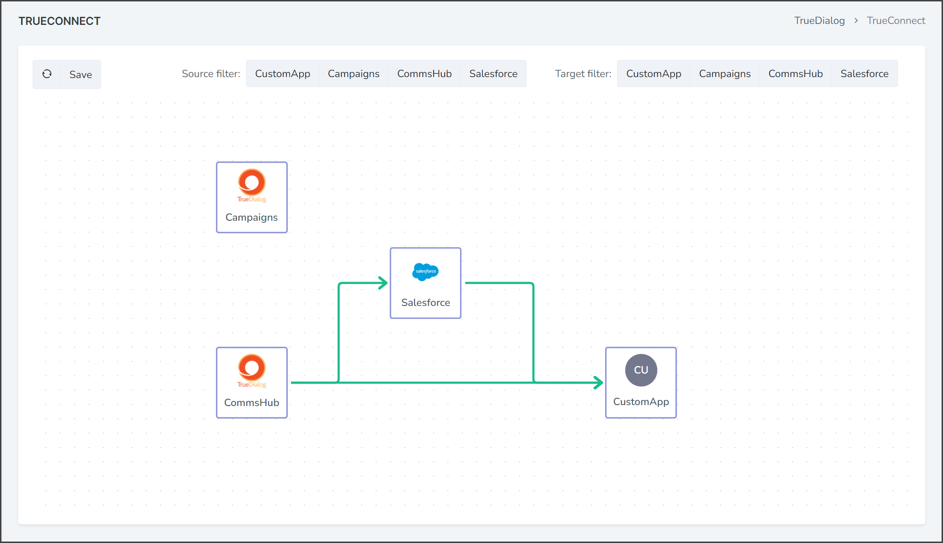Open the TrueDialog breadcrumb link
943x543 pixels.
(x=820, y=21)
